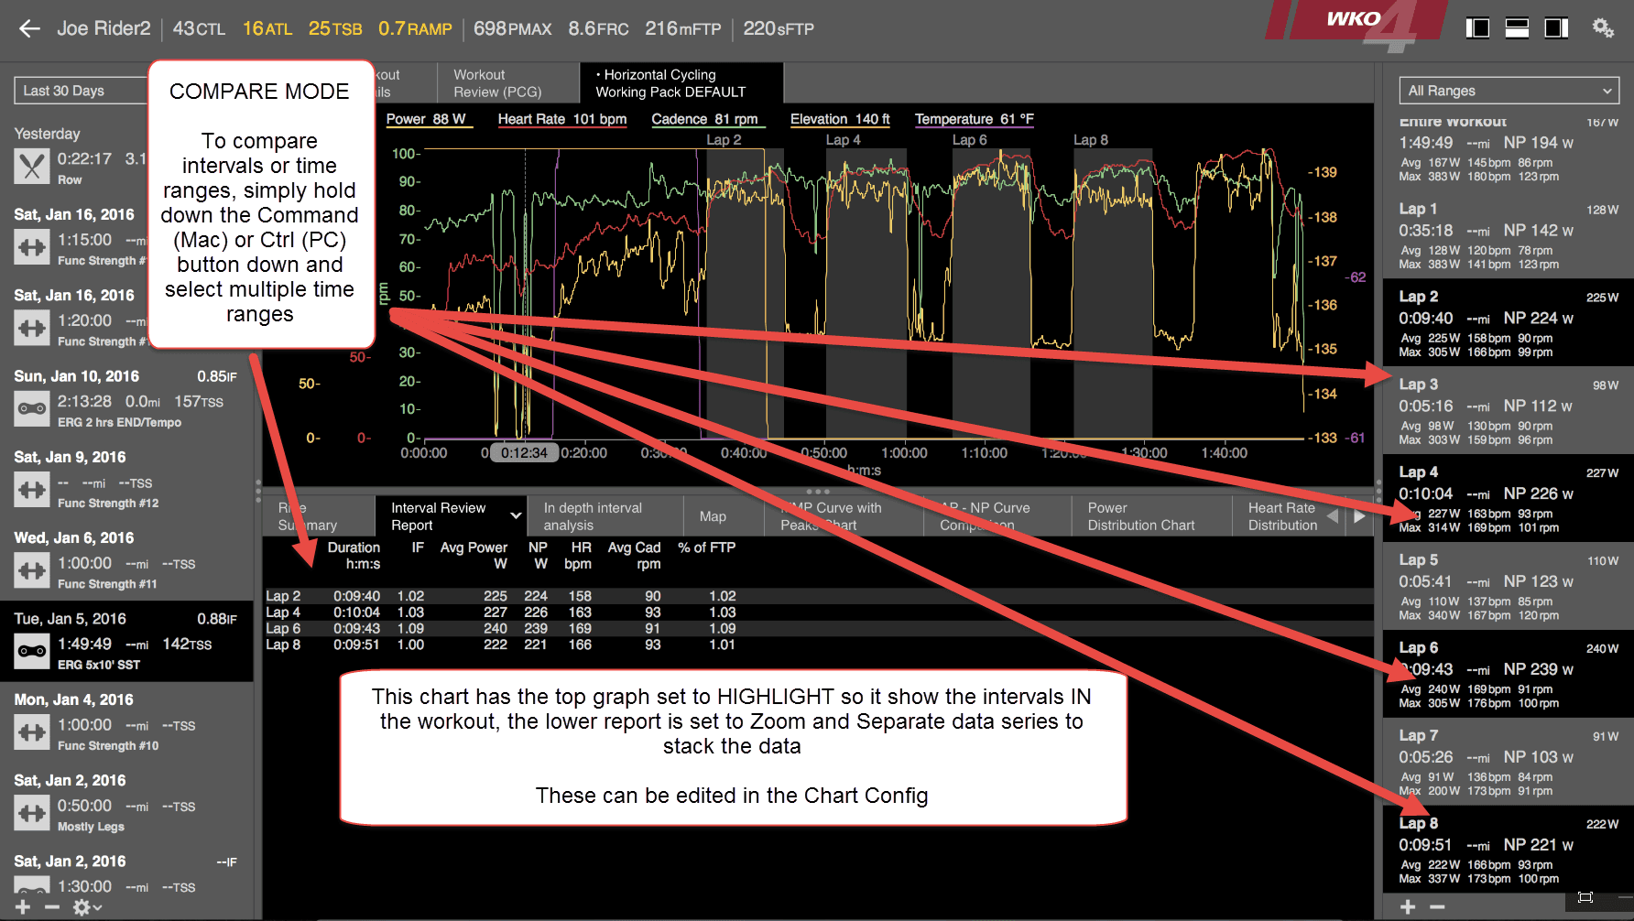Select Lap 1 range in right panel
This screenshot has width=1634, height=921.
point(1508,235)
